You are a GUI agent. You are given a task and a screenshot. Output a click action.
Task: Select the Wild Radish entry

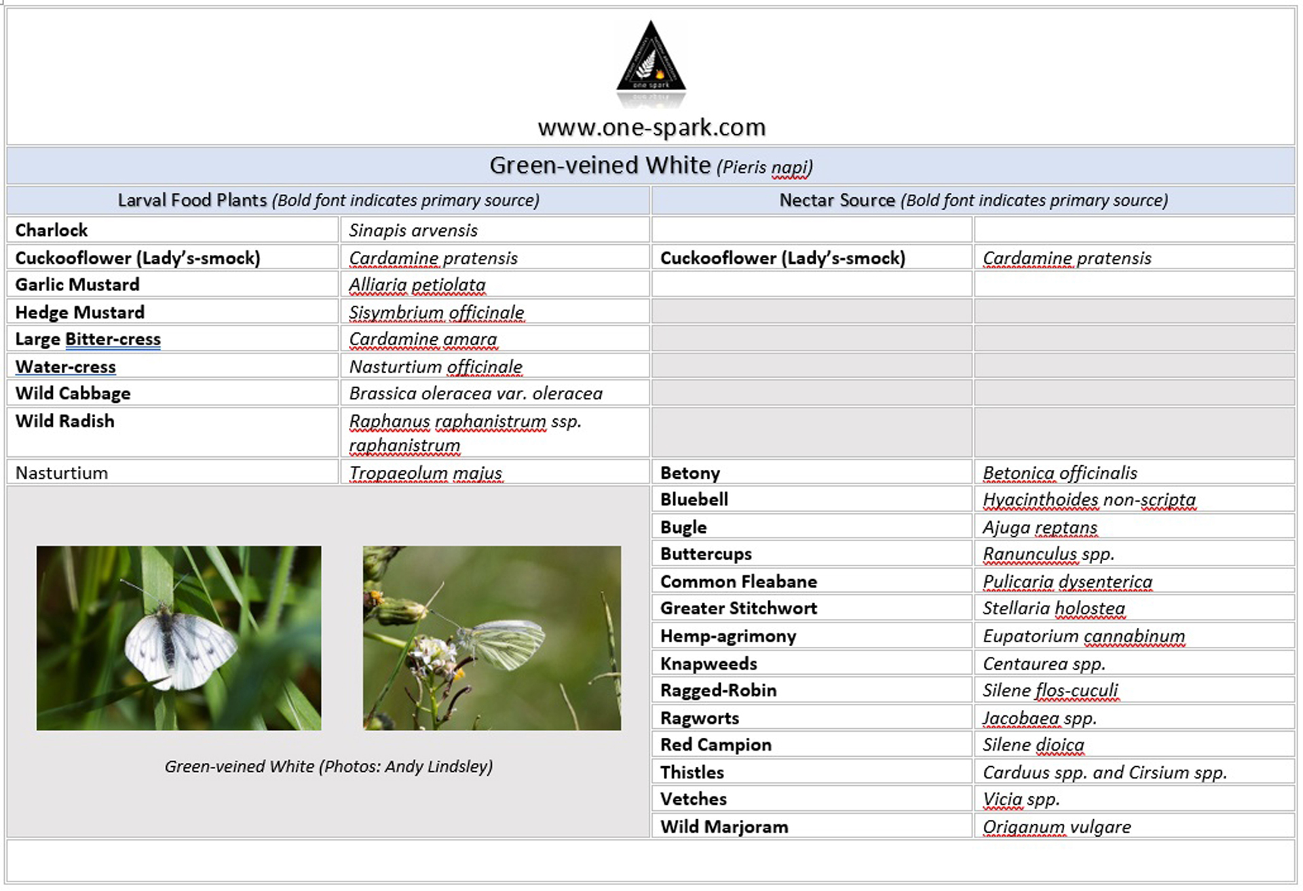[x=65, y=421]
